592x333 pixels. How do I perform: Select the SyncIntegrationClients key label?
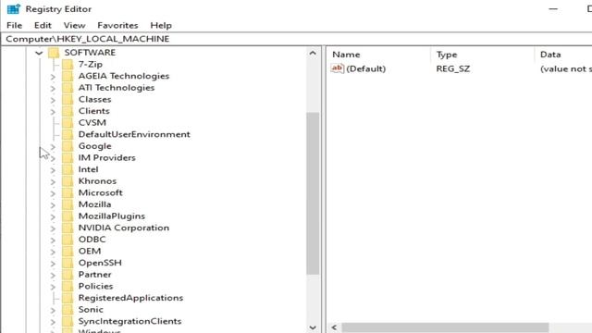point(129,321)
